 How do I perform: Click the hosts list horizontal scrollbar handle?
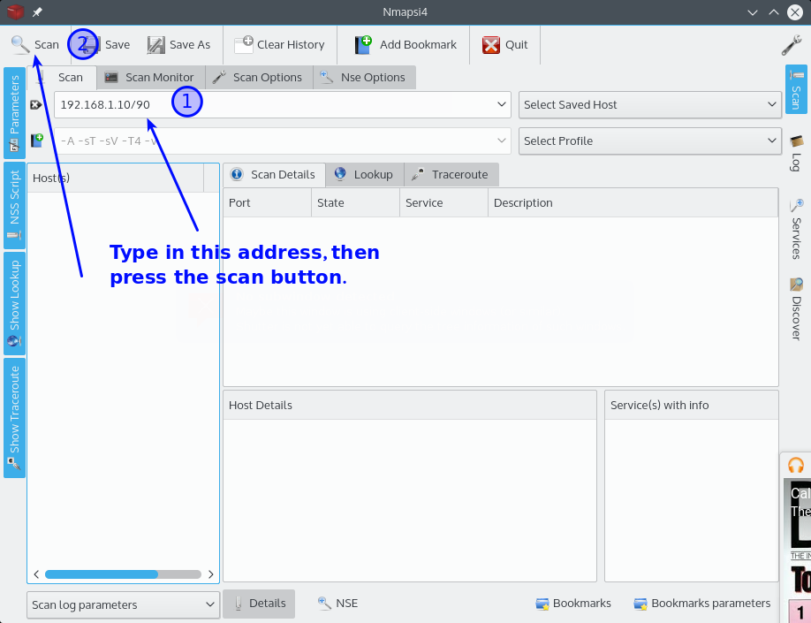(x=102, y=574)
